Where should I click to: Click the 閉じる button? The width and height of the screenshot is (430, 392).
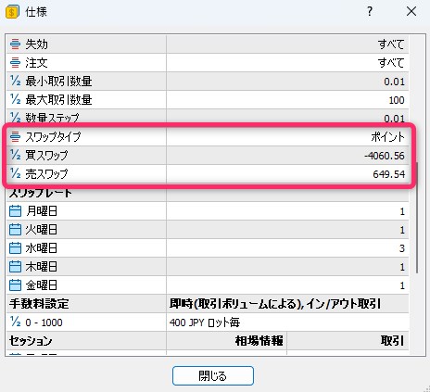(x=213, y=375)
